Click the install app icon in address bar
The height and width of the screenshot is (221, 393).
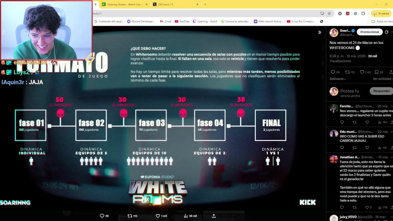pos(322,14)
